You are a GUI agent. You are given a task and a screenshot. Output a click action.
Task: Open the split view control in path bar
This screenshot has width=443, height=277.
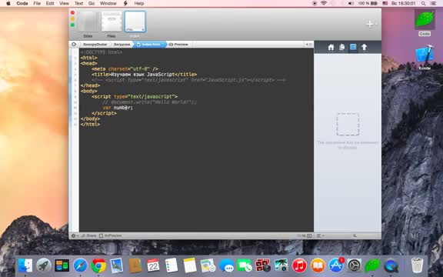[x=309, y=45]
